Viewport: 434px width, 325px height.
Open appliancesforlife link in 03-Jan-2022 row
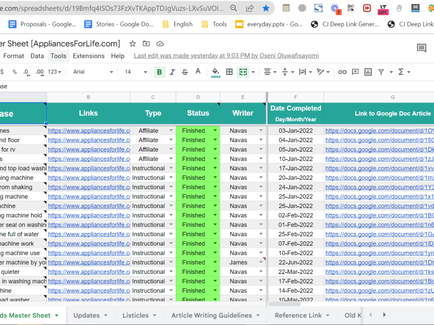89,131
